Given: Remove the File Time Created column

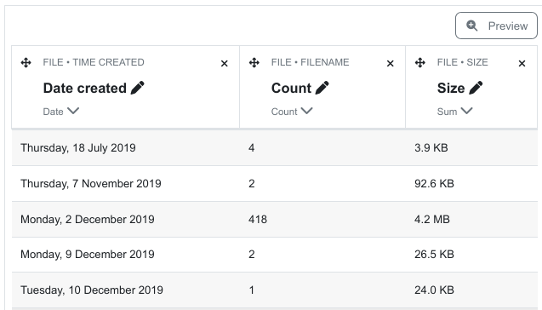Looking at the screenshot, I should tap(225, 63).
